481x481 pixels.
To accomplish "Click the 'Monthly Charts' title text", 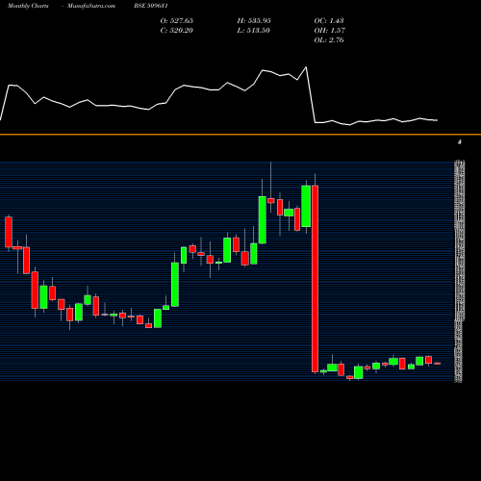I will [x=28, y=6].
